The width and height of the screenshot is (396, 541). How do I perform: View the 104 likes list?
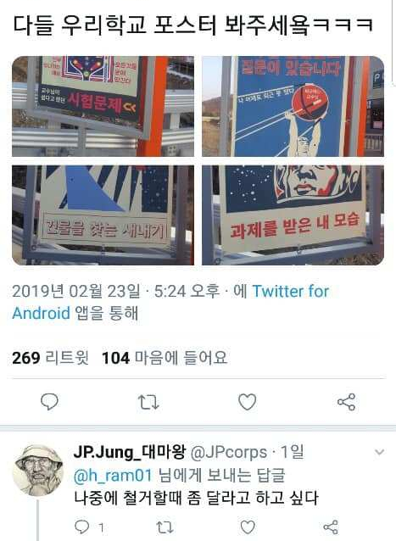pyautogui.click(x=165, y=358)
